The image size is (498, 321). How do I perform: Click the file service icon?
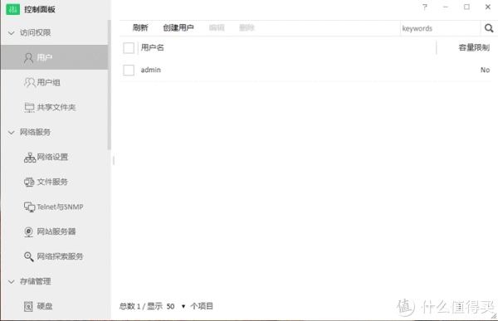[x=29, y=182]
